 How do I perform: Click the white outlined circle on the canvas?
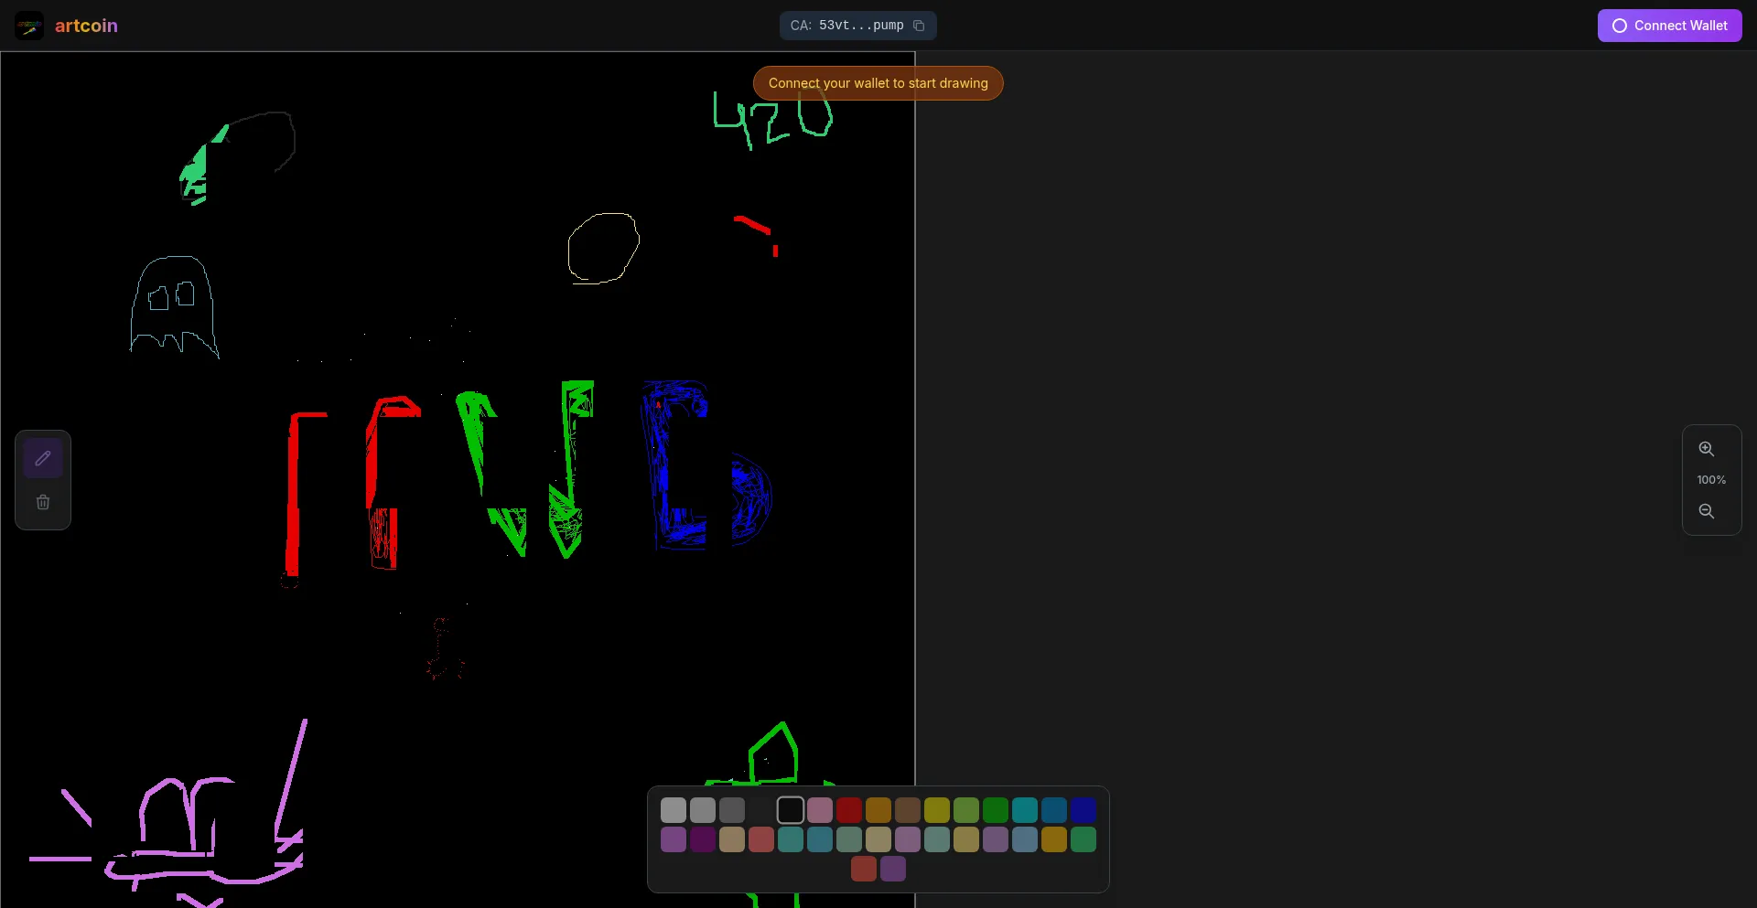pyautogui.click(x=603, y=248)
